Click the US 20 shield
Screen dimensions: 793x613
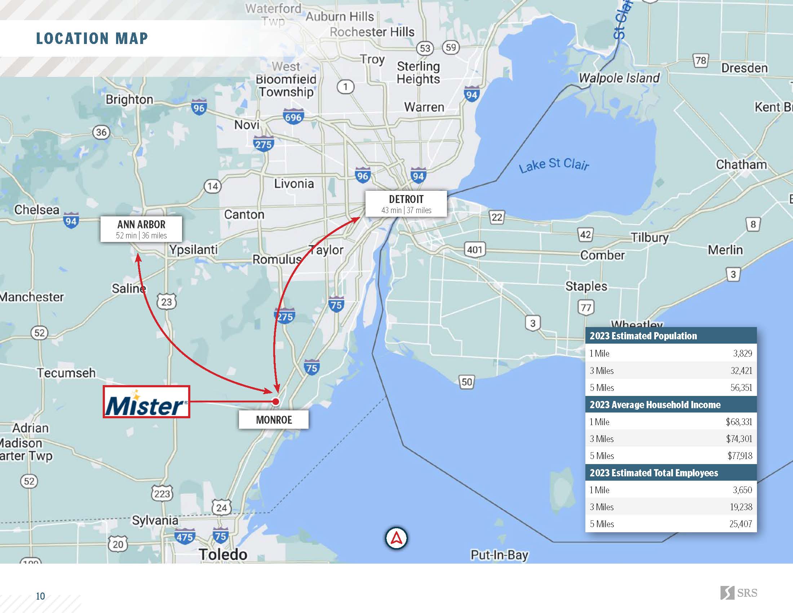[118, 544]
